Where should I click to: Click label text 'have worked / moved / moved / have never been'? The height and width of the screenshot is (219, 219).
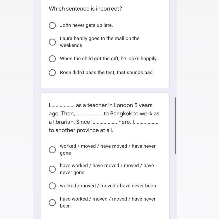[x=108, y=202]
